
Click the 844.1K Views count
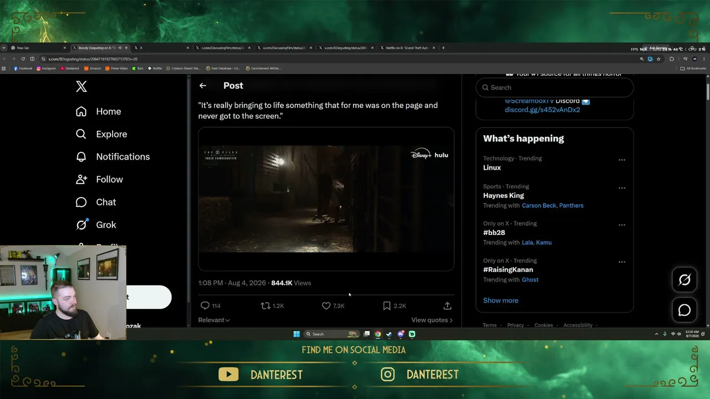click(x=291, y=283)
